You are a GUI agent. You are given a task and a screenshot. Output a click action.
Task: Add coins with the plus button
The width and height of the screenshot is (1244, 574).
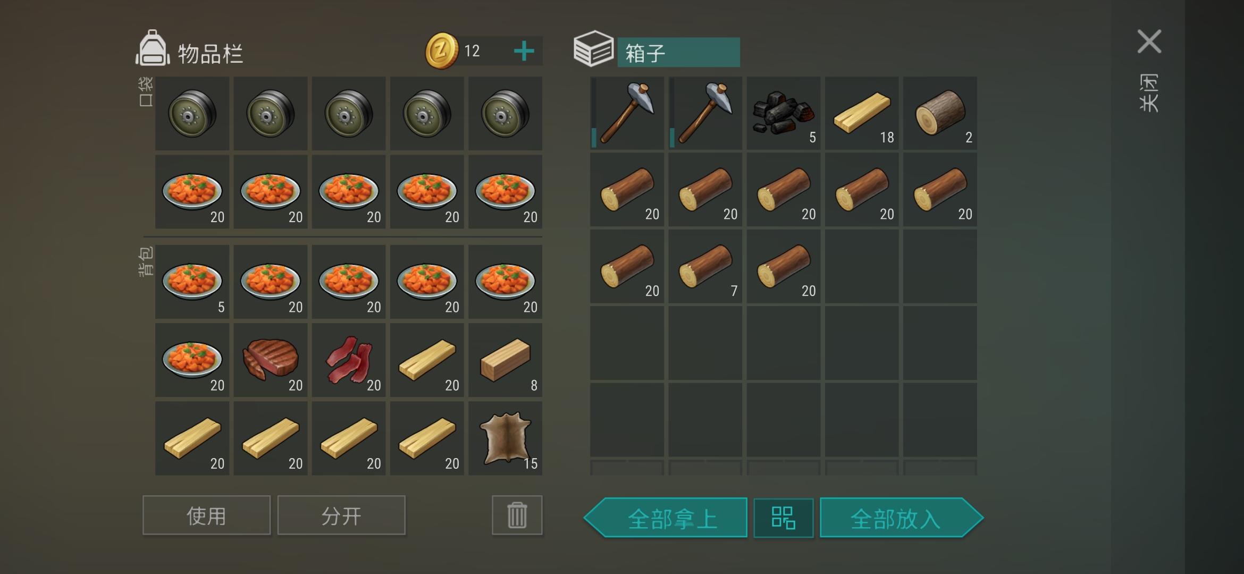pos(524,51)
